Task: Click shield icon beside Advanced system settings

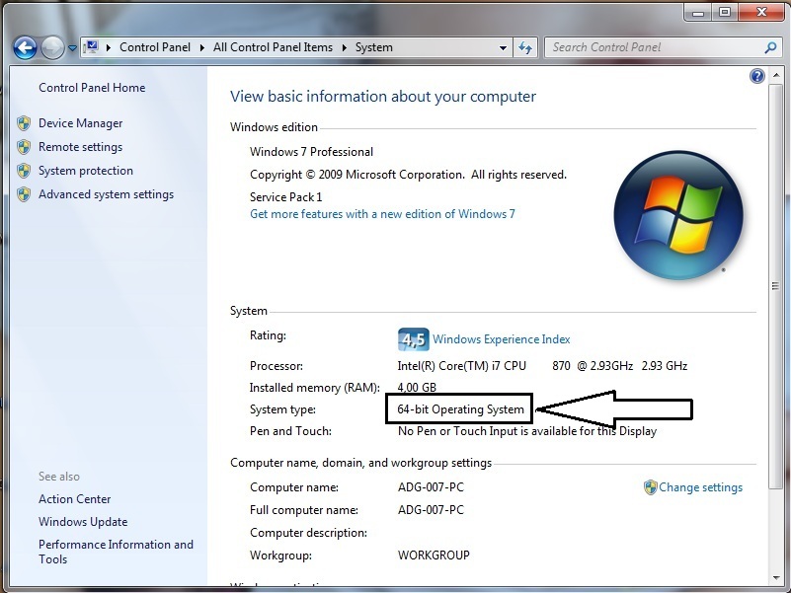Action: point(23,194)
